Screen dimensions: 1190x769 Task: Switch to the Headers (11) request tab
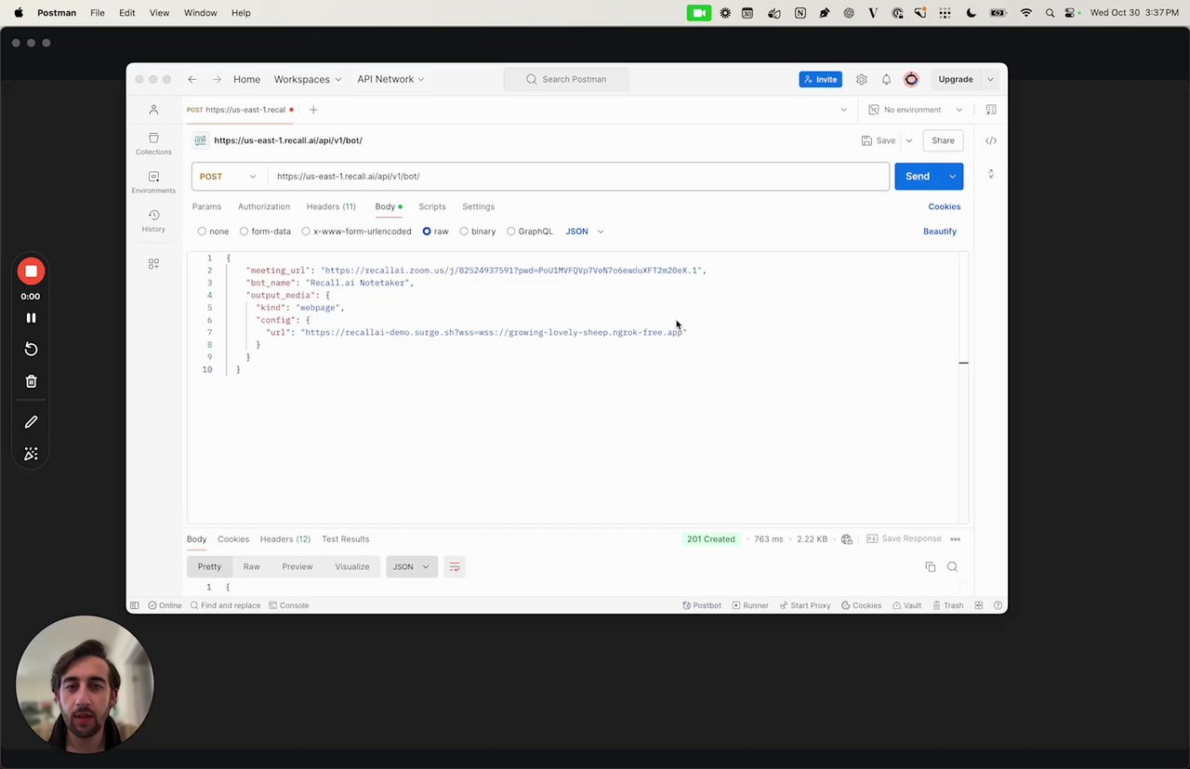click(331, 206)
